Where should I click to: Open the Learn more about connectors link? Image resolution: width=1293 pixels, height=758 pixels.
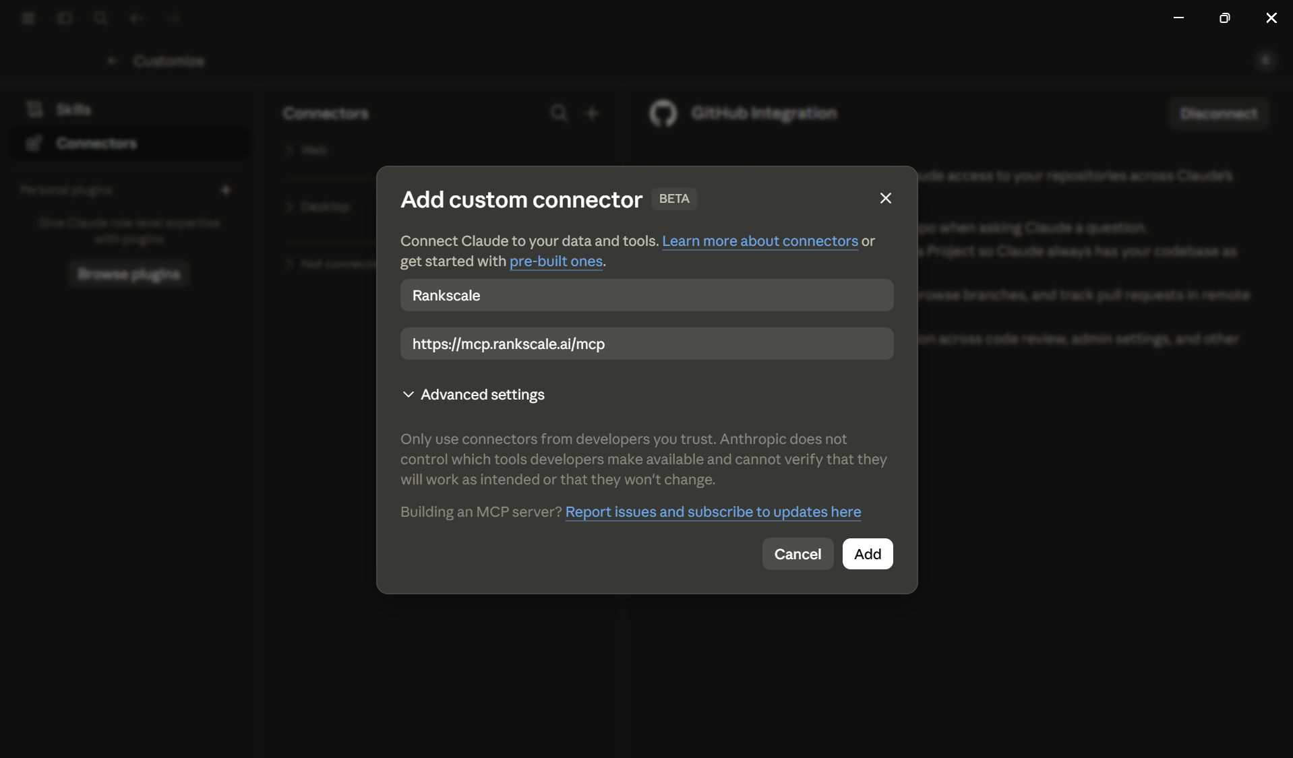coord(760,241)
